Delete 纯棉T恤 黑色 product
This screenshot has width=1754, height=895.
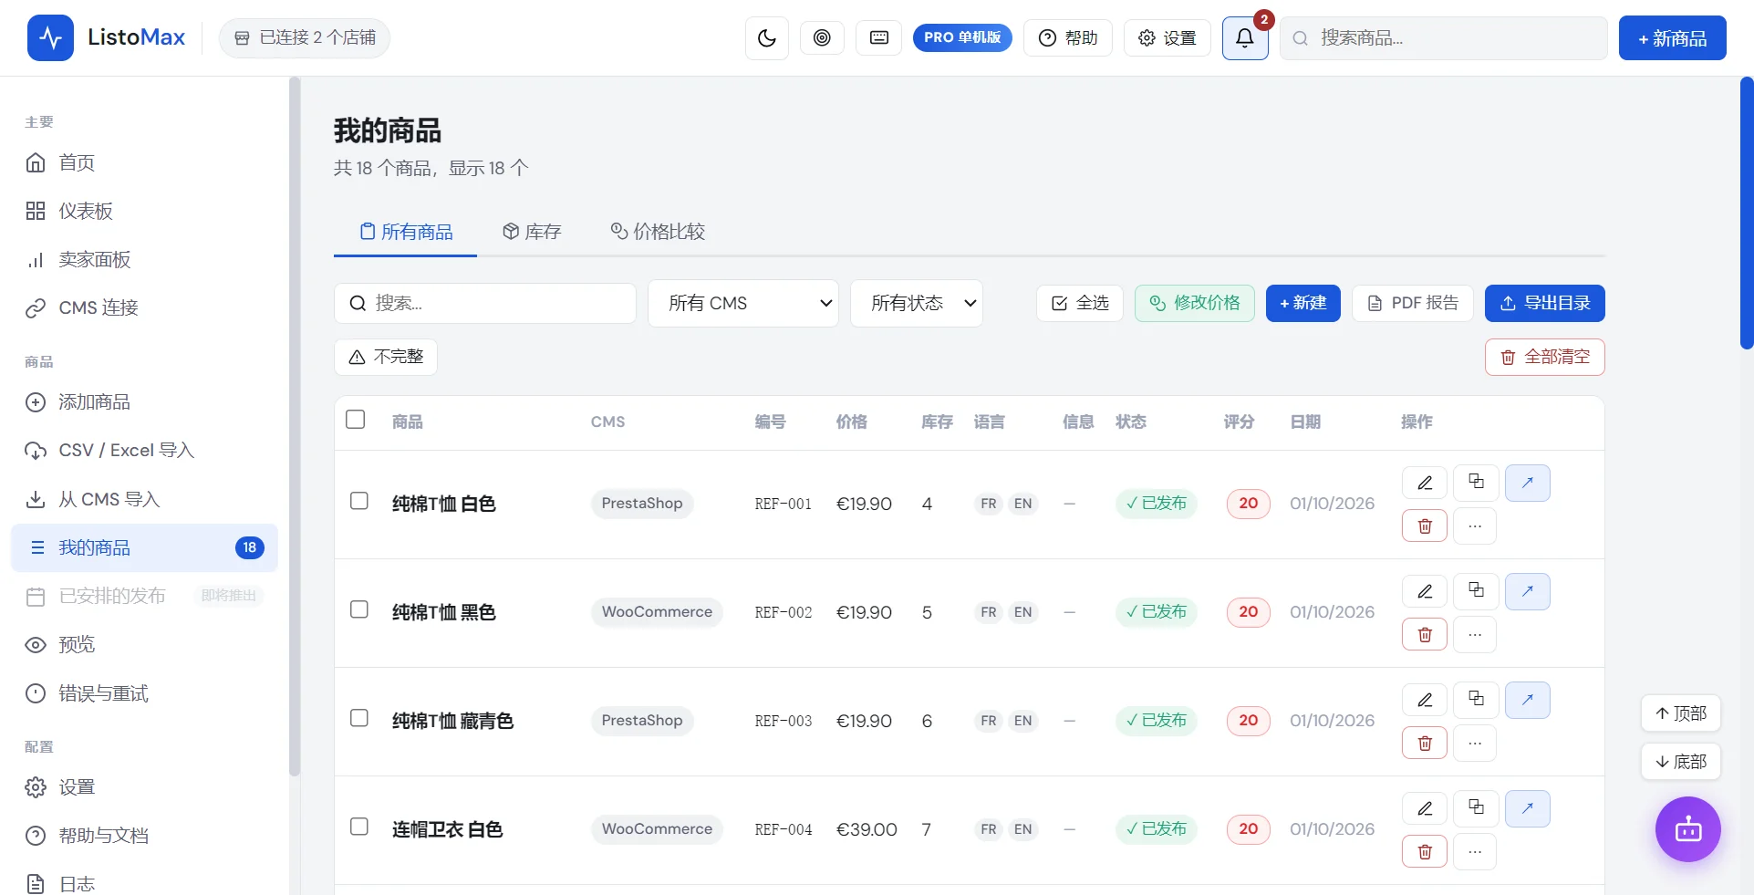coord(1425,634)
